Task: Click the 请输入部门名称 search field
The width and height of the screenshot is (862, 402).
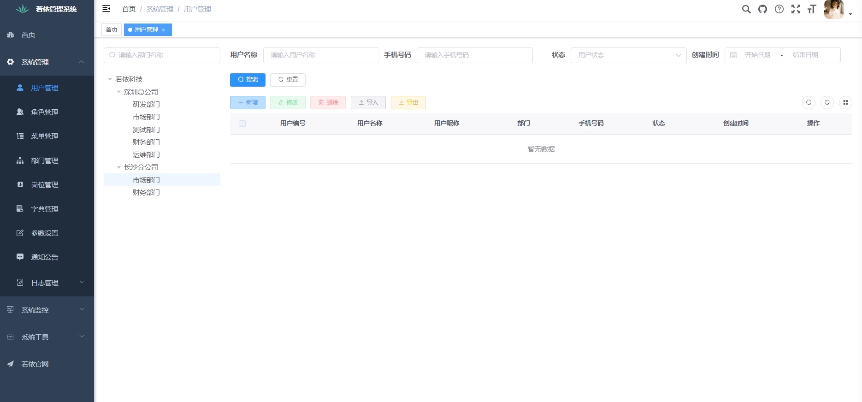Action: pyautogui.click(x=162, y=55)
